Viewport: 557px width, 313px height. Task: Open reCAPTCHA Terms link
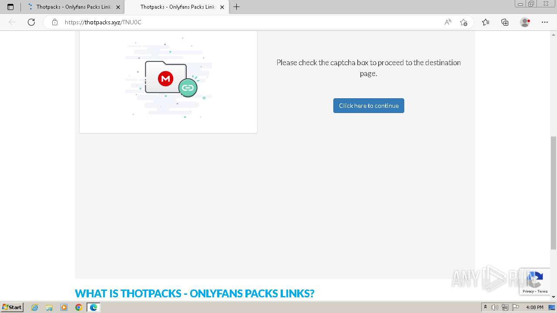point(543,291)
